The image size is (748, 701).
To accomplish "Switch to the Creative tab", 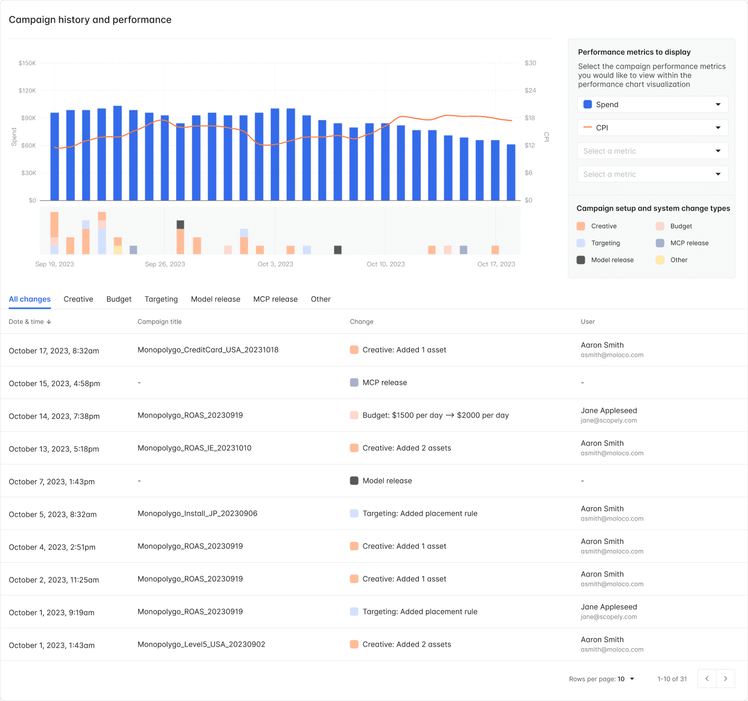I will pos(78,299).
